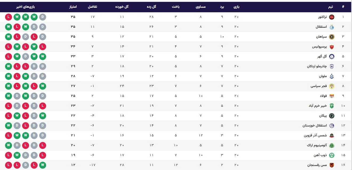Click the Tractor (تراکتور) club logo
This screenshot has height=170, width=352.
(x=332, y=17)
